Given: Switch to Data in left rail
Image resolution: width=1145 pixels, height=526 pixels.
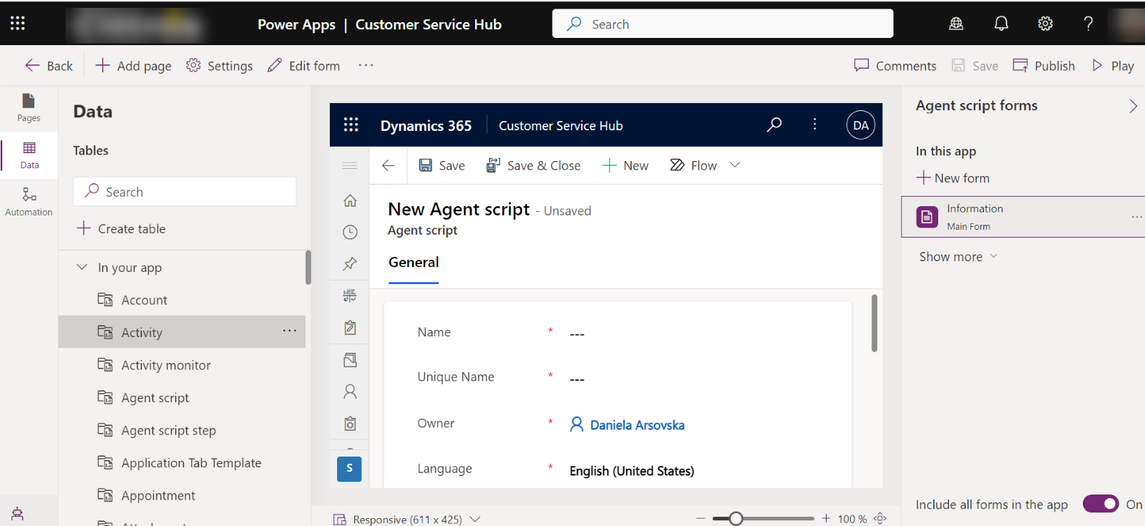Looking at the screenshot, I should (x=29, y=155).
